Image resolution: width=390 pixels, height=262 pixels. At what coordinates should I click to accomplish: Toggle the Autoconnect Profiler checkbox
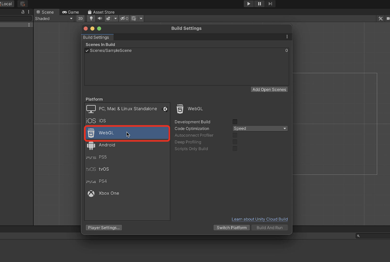(x=235, y=135)
